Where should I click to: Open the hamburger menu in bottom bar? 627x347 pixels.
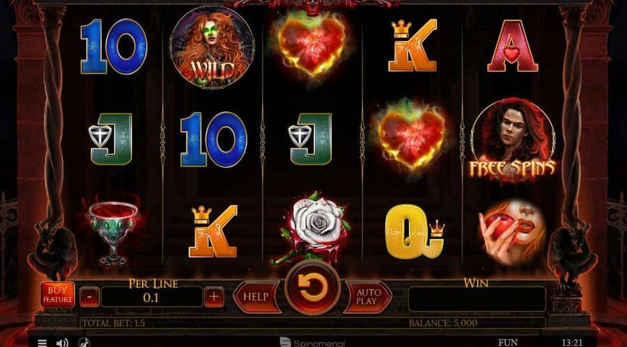click(42, 343)
